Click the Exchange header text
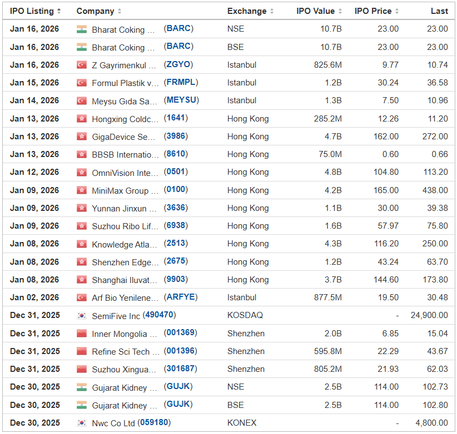This screenshot has width=457, height=434. pos(247,11)
